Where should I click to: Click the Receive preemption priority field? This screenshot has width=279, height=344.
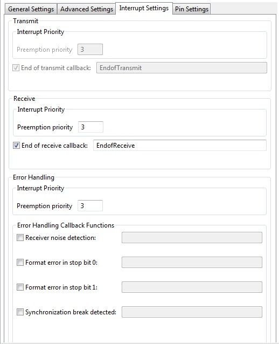tap(90, 127)
